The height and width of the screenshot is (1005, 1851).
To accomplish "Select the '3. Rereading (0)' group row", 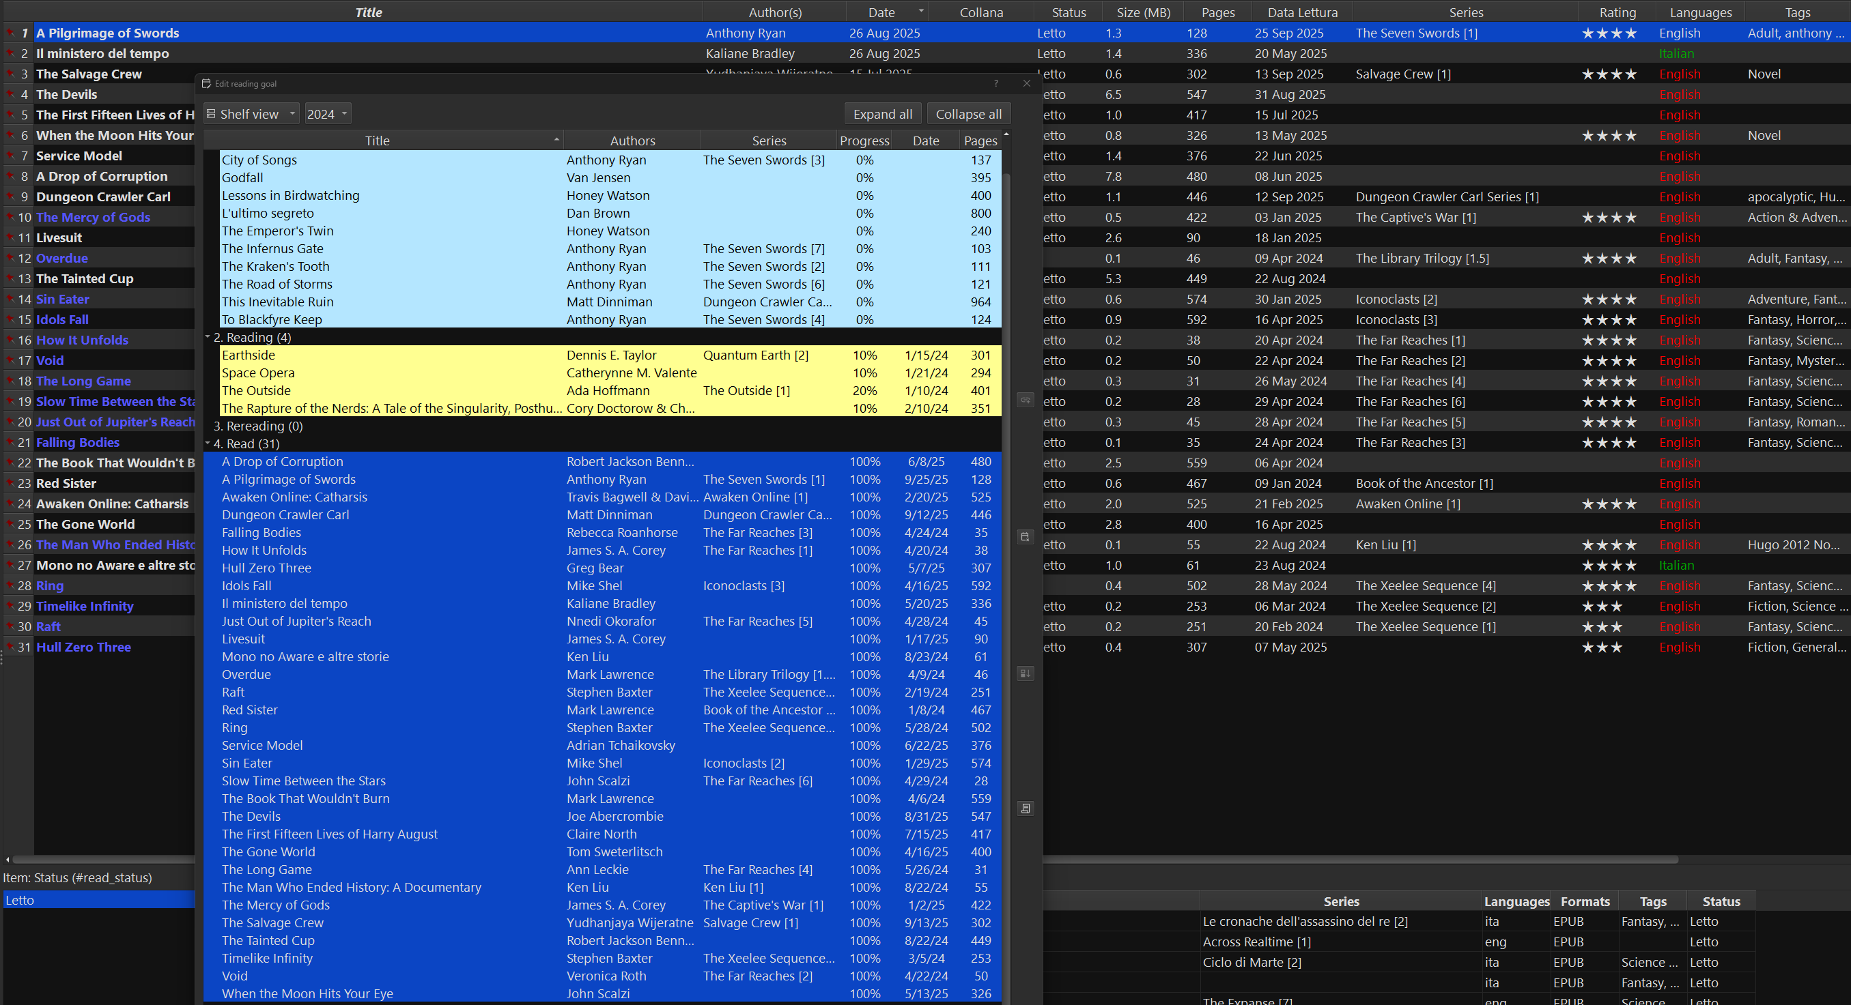I will (x=258, y=426).
